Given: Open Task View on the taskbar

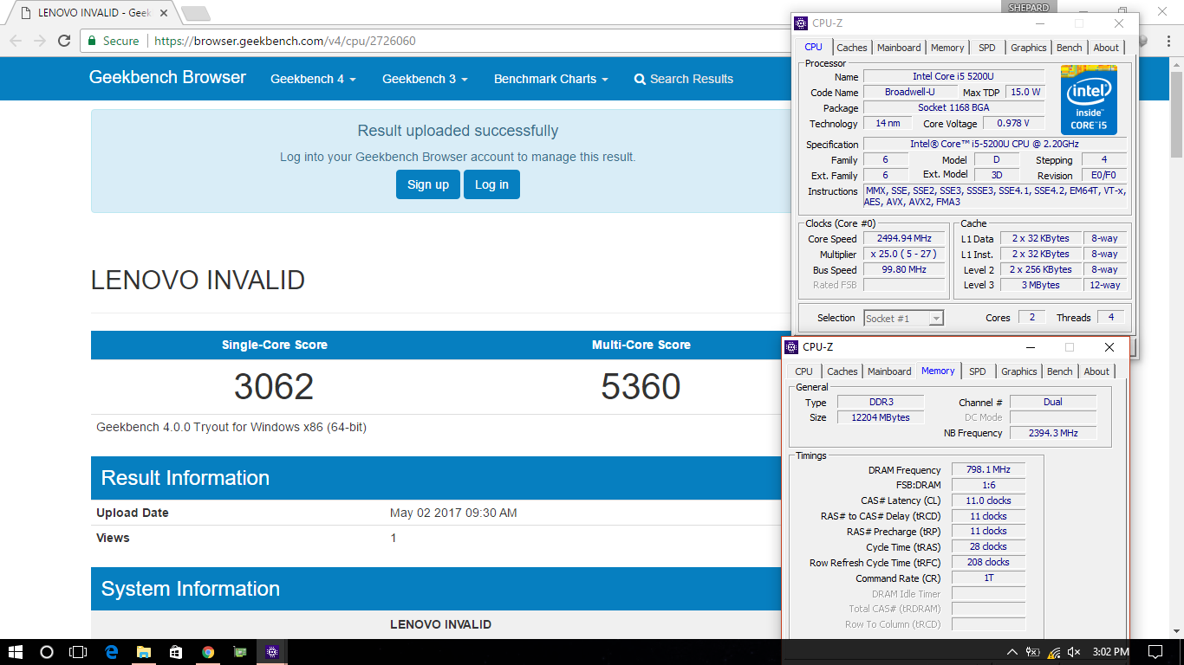Looking at the screenshot, I should (78, 652).
